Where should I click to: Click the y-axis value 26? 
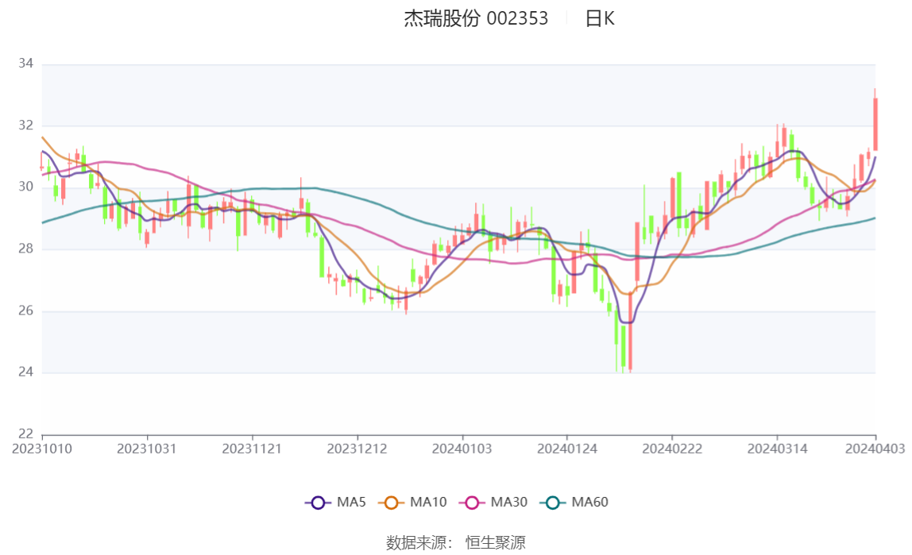pos(25,310)
